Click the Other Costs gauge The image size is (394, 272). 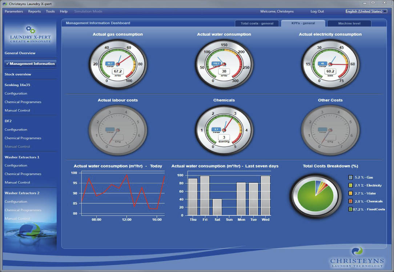[330, 130]
